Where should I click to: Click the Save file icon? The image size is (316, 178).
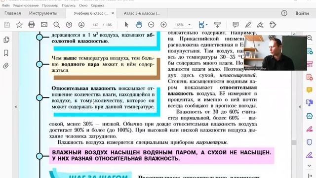(7, 25)
